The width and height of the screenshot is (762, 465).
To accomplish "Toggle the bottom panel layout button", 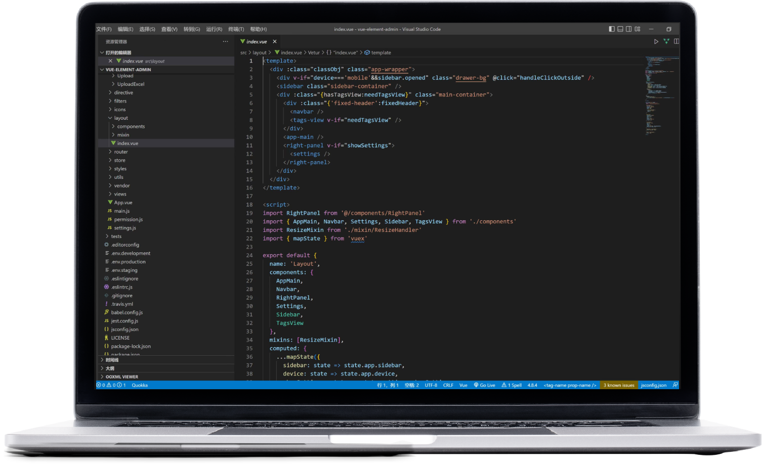I will tap(620, 29).
